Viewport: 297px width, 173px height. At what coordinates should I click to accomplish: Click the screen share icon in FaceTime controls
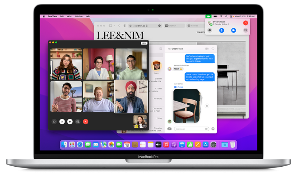coord(78,121)
